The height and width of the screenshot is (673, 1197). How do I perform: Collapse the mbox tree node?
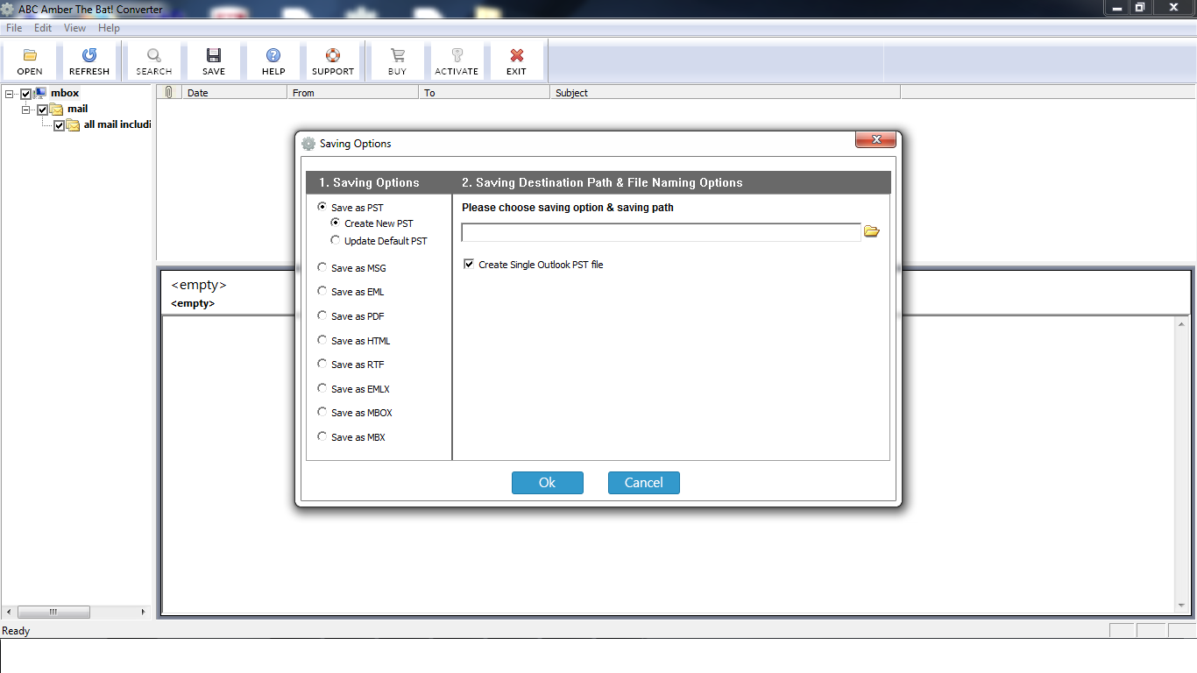(10, 94)
